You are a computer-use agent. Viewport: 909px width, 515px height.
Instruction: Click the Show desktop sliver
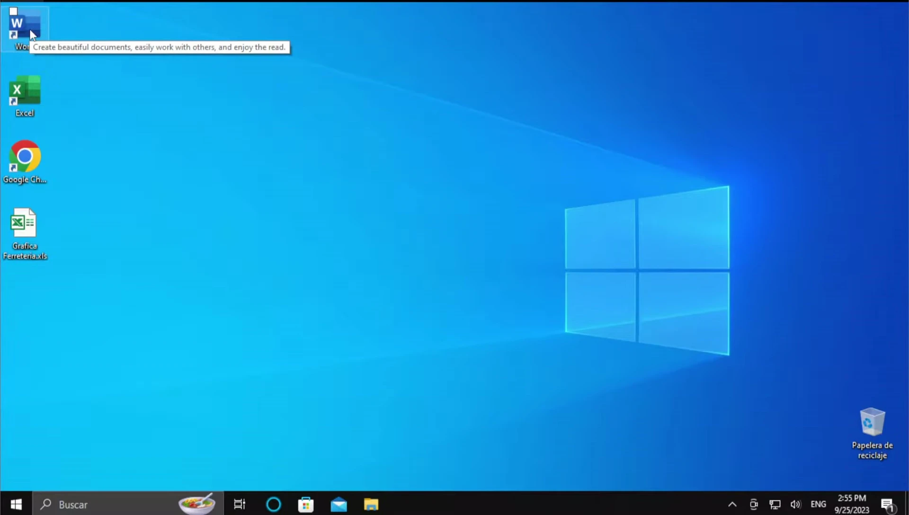(x=907, y=504)
